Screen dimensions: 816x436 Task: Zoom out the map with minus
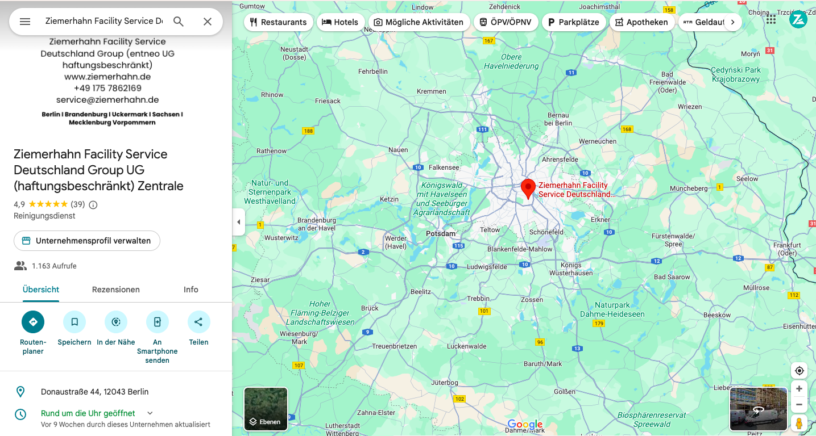coord(799,405)
